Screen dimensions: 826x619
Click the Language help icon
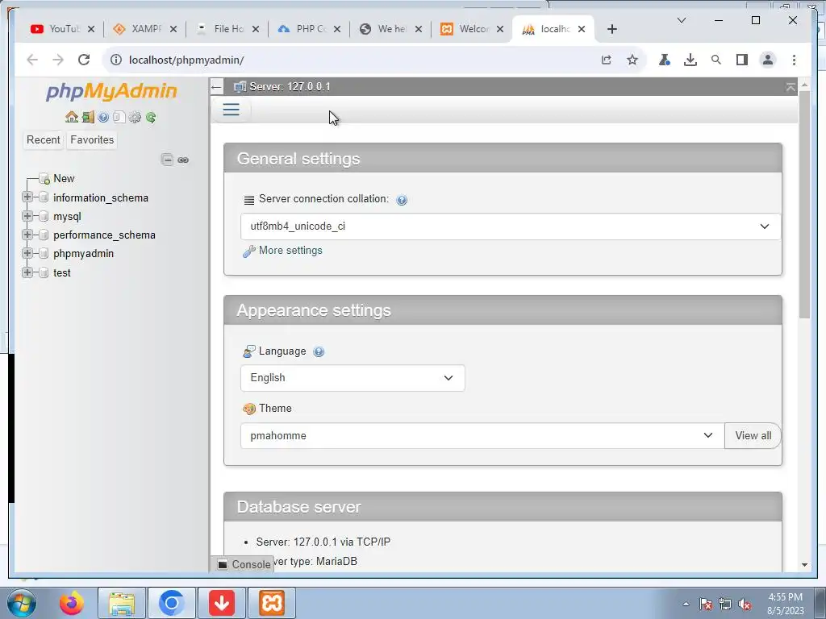319,351
